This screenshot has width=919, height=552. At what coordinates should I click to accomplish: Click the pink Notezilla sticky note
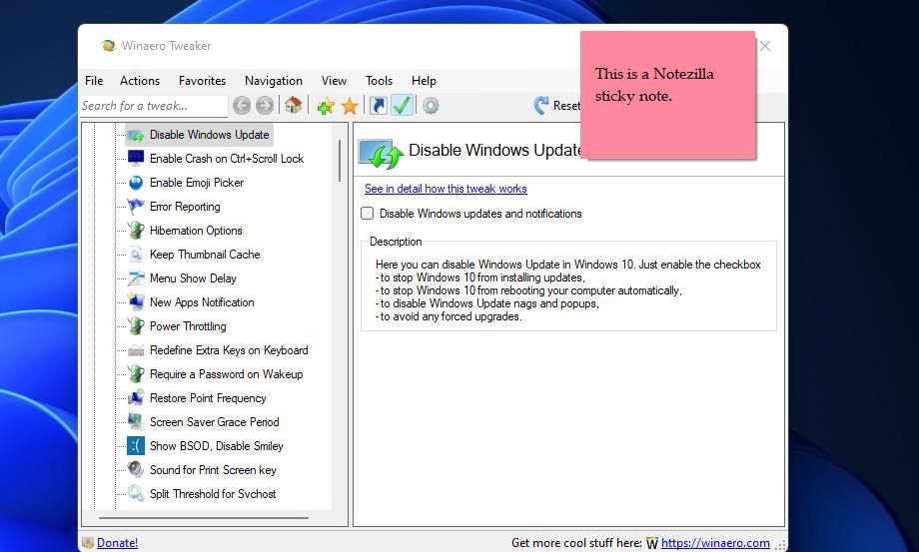pos(667,95)
